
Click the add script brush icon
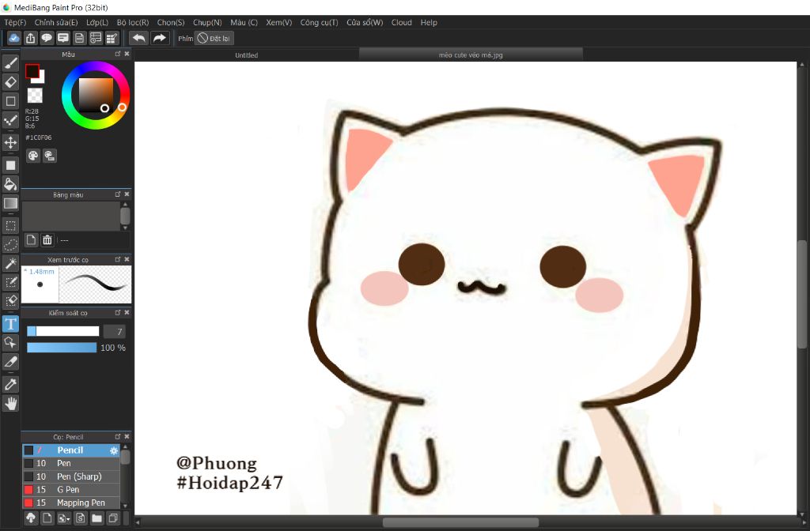click(81, 518)
